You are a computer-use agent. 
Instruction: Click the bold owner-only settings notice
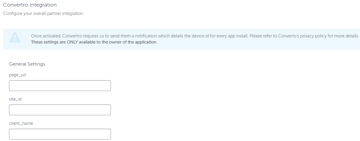94,42
